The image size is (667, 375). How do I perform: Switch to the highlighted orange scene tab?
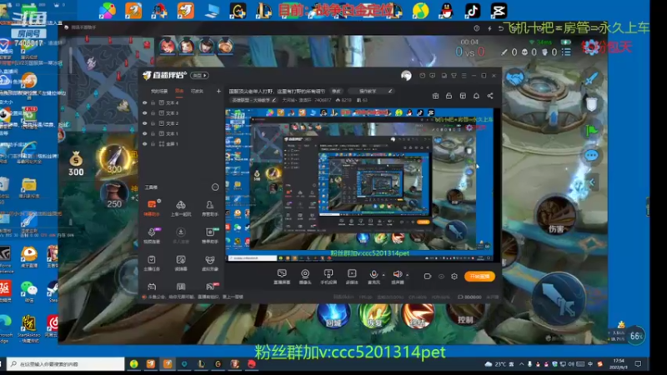(x=179, y=91)
